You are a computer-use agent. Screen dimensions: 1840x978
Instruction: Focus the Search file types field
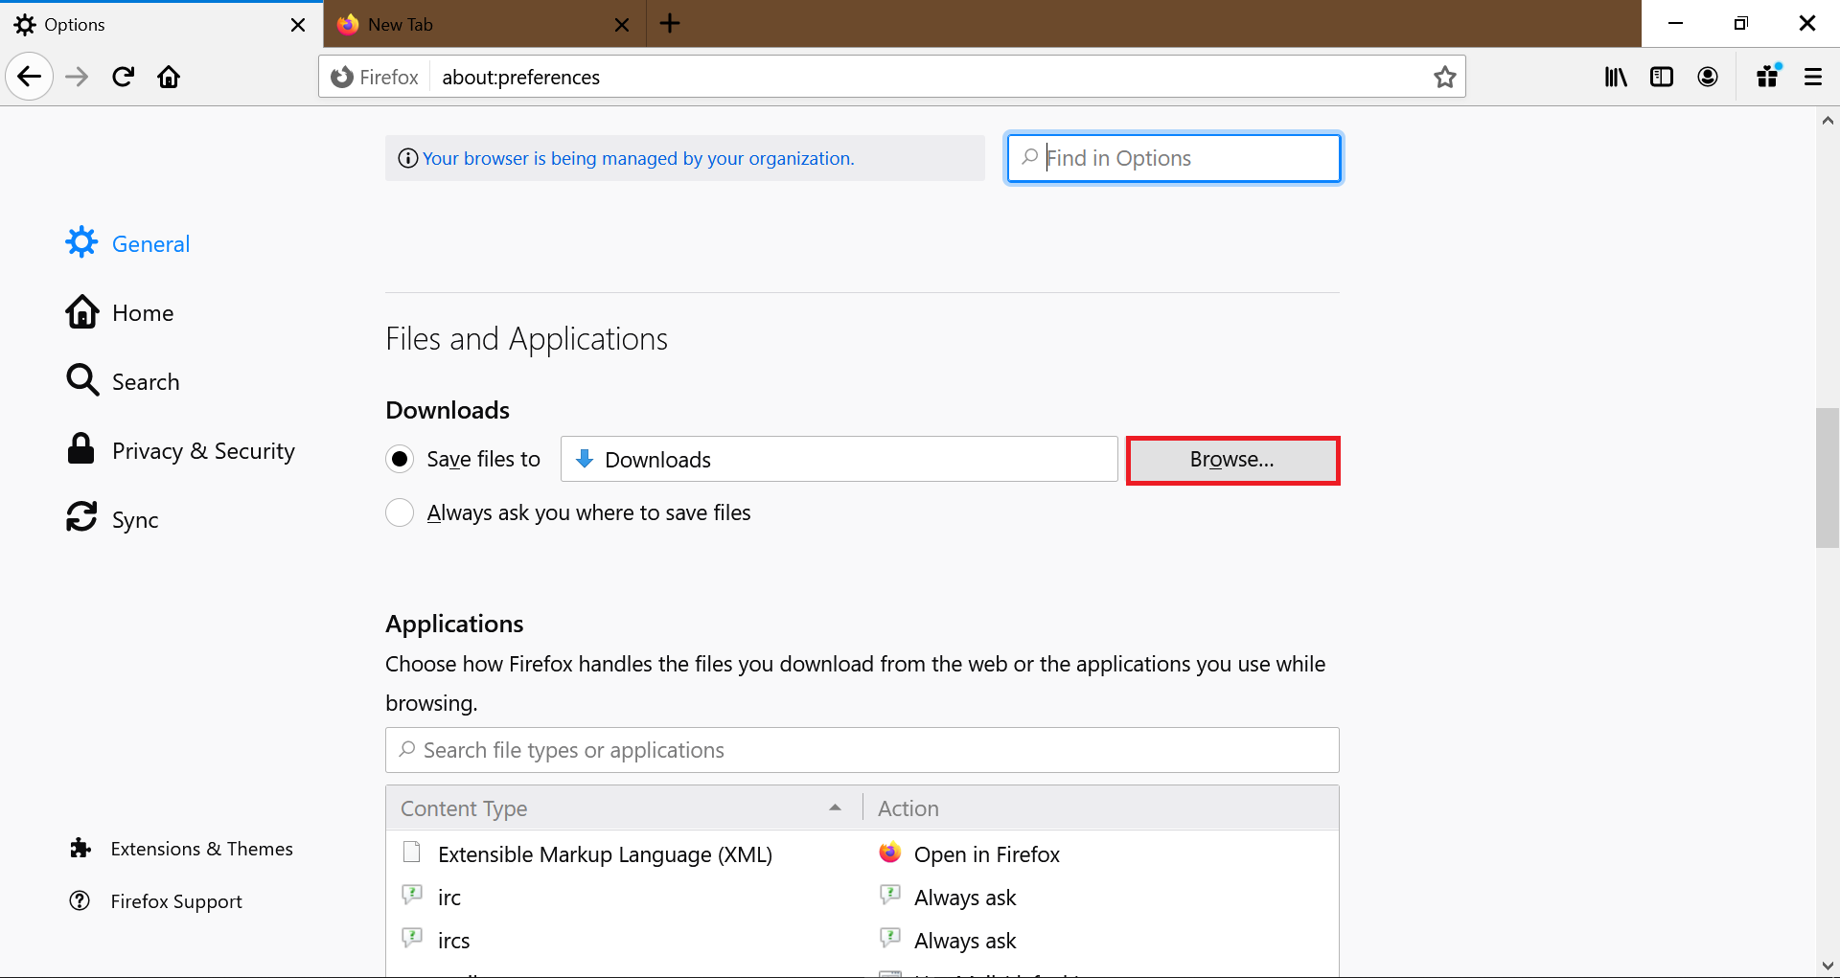pyautogui.click(x=862, y=750)
